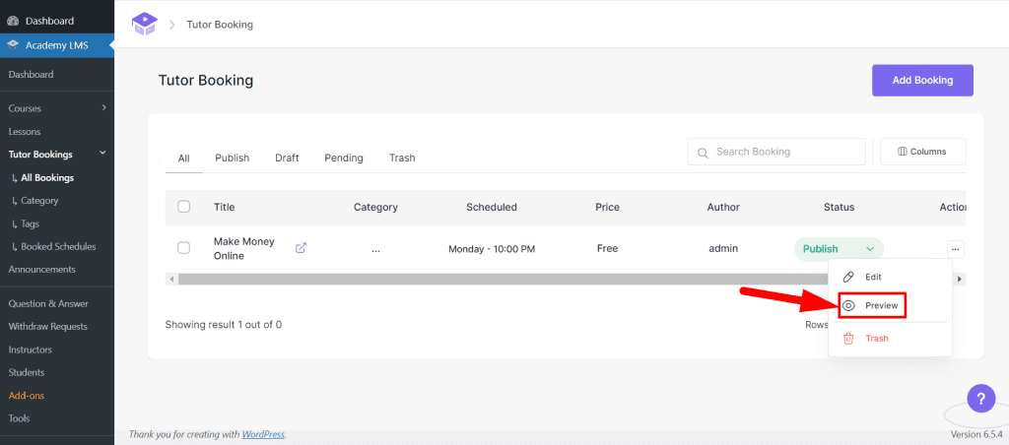Open the three-dots action menu for the booking
The image size is (1009, 445).
[956, 249]
